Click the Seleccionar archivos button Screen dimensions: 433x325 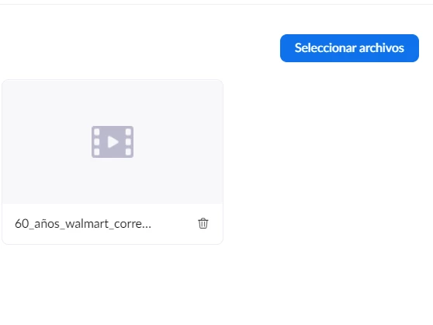coord(349,48)
